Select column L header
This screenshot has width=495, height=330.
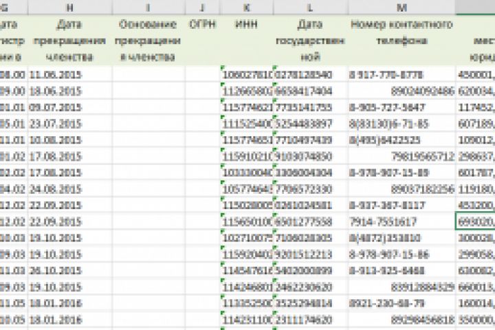311,8
